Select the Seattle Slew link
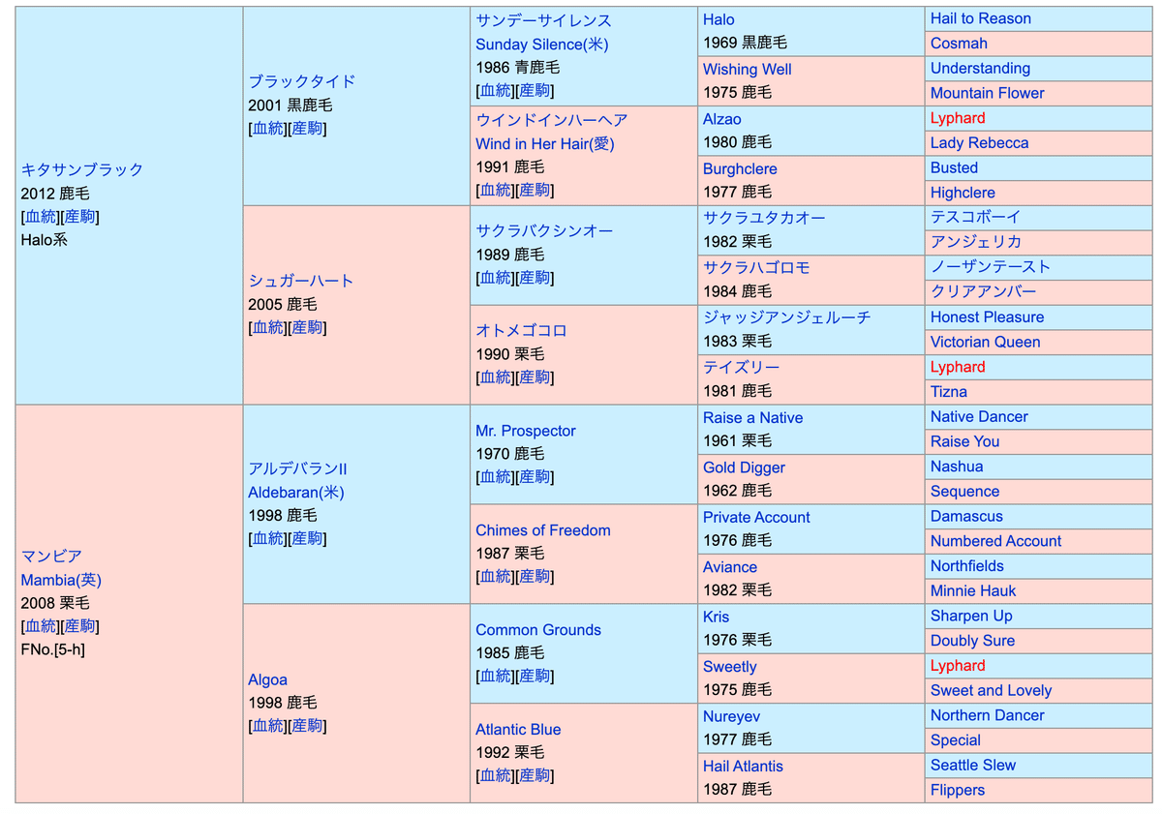Screen dimensions: 1162x814 coord(972,765)
